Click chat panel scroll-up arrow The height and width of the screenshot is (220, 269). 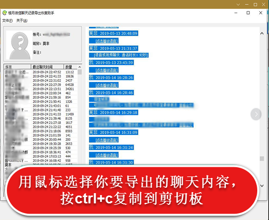(262, 33)
